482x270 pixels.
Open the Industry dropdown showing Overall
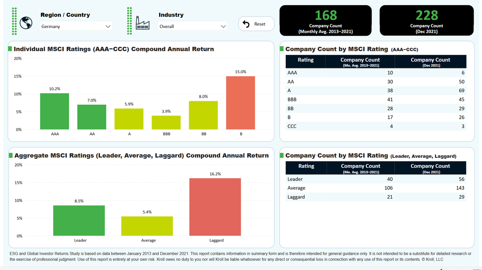click(x=193, y=26)
